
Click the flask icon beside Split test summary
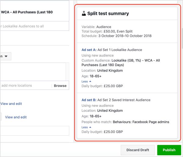tap(84, 13)
